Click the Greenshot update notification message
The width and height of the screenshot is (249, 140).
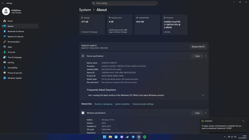[222, 127]
